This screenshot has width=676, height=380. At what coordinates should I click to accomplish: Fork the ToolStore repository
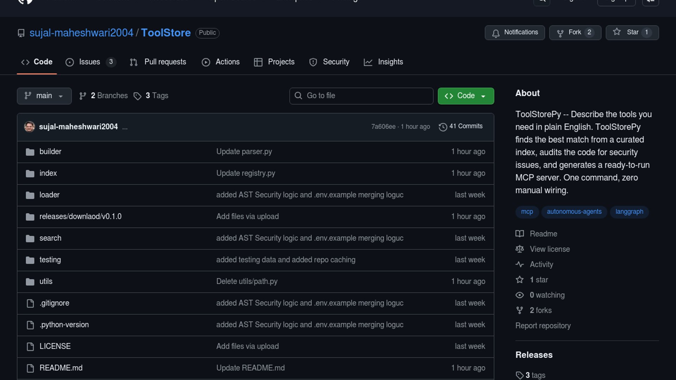coord(575,32)
